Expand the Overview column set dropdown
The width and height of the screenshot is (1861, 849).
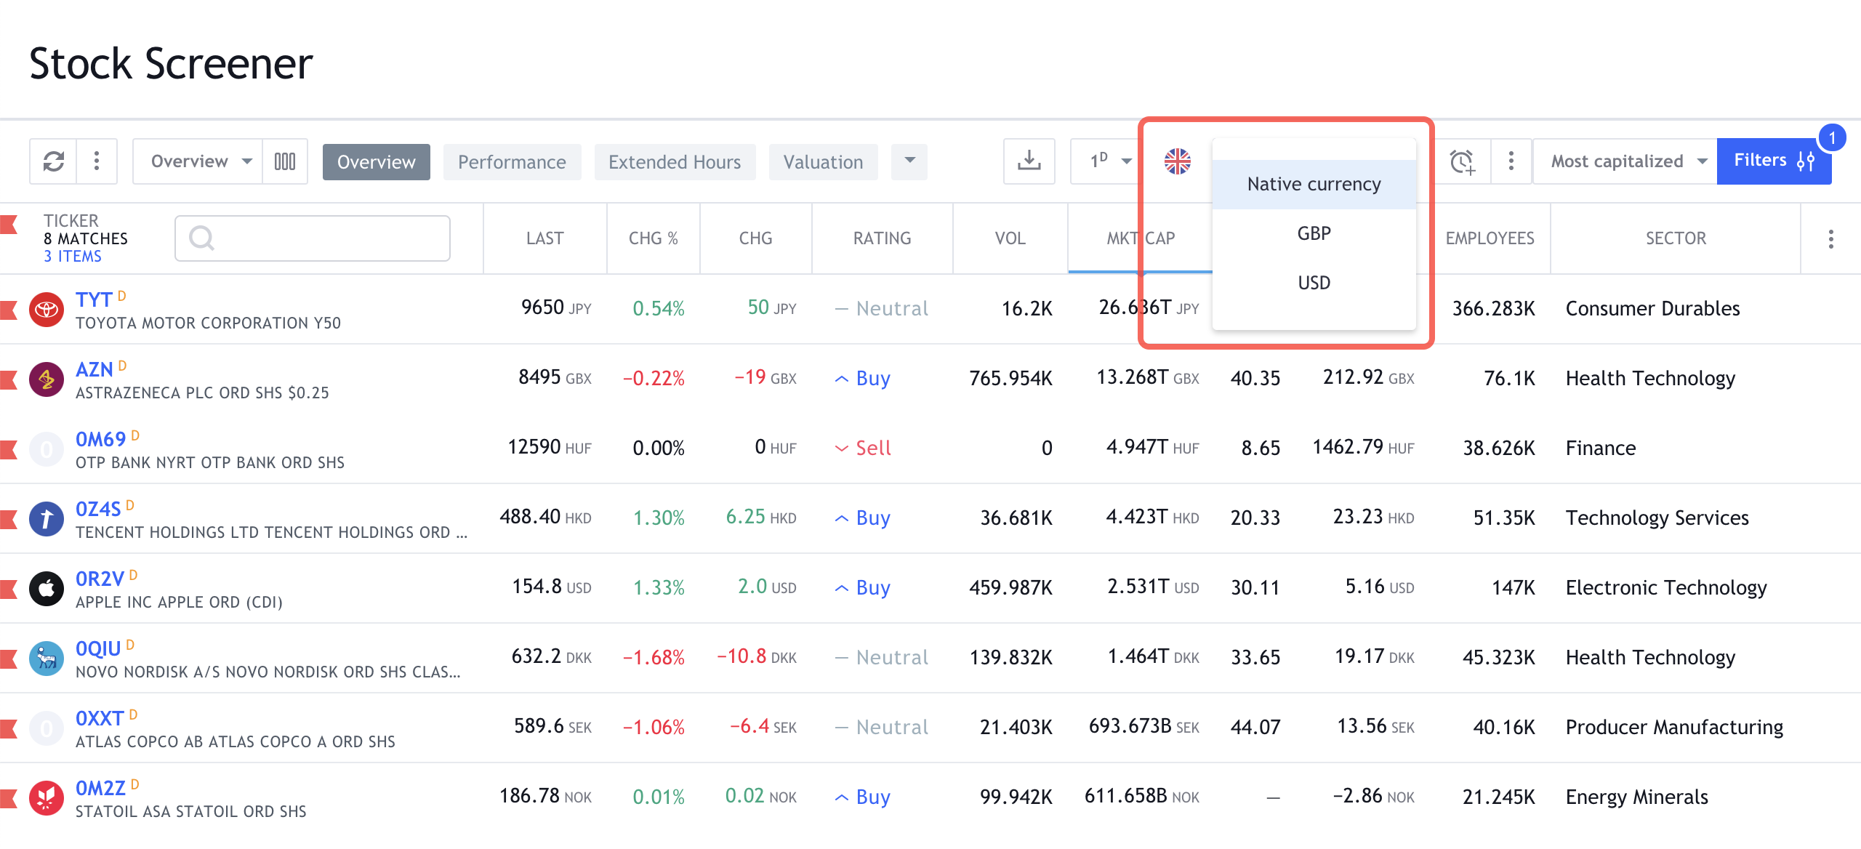[198, 161]
